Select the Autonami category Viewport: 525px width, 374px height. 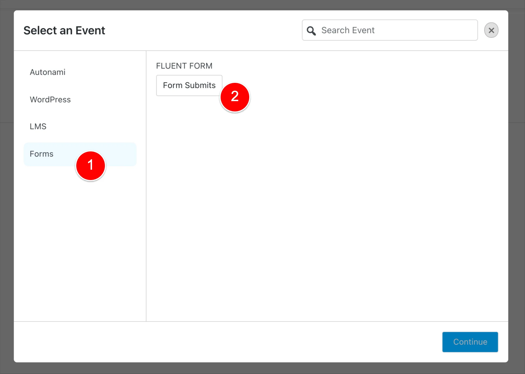[80, 72]
